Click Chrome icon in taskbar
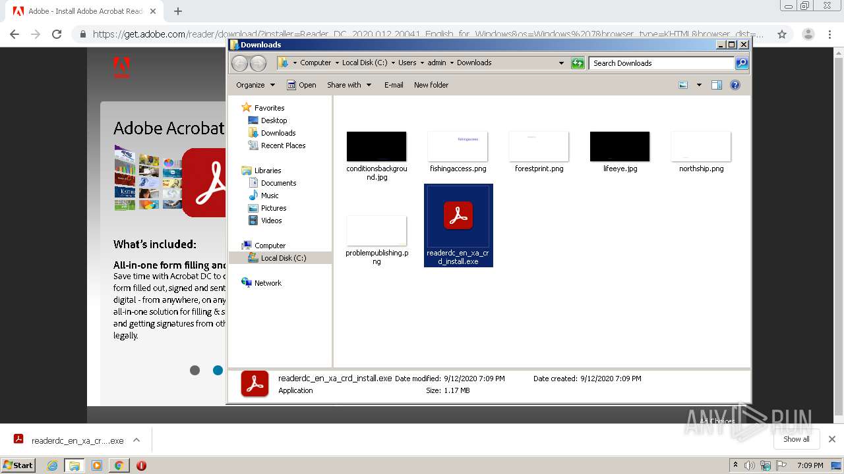844x474 pixels. (x=119, y=465)
